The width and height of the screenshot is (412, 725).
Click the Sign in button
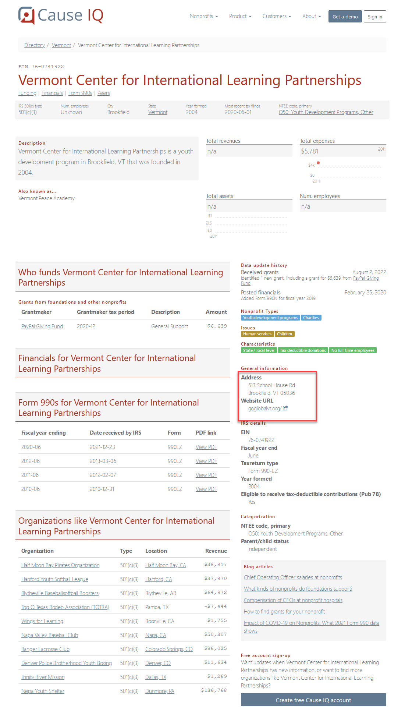[x=375, y=17]
